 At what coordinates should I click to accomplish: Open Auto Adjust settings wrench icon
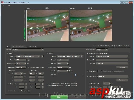click(x=98, y=71)
